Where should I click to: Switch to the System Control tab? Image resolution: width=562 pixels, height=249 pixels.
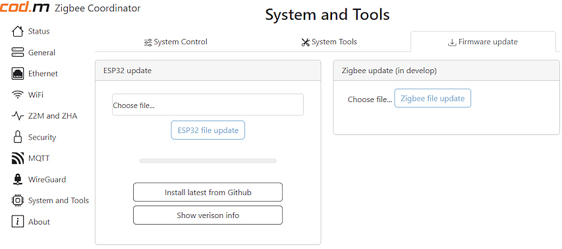coord(176,42)
